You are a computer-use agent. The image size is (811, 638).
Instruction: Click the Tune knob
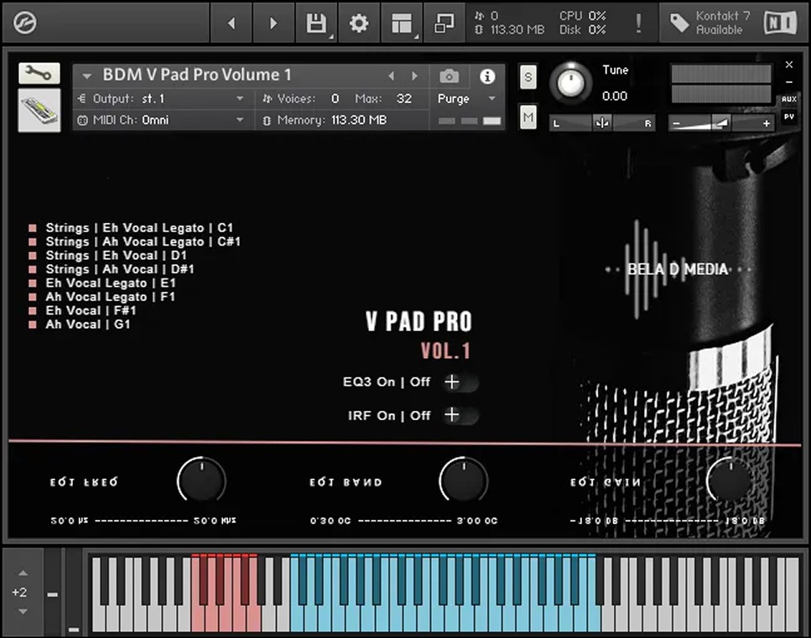[x=570, y=82]
